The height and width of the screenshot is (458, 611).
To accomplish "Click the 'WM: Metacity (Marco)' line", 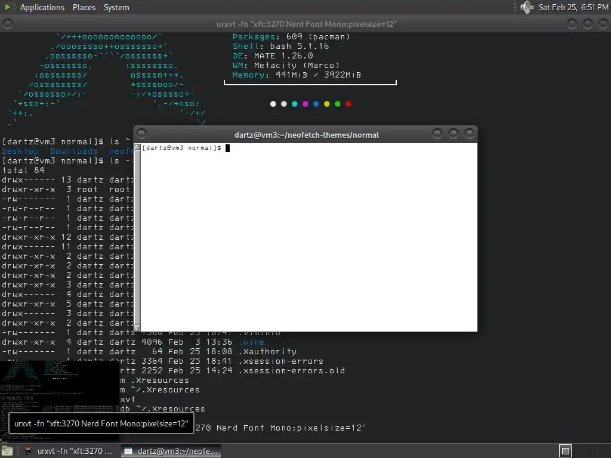I will [x=286, y=66].
